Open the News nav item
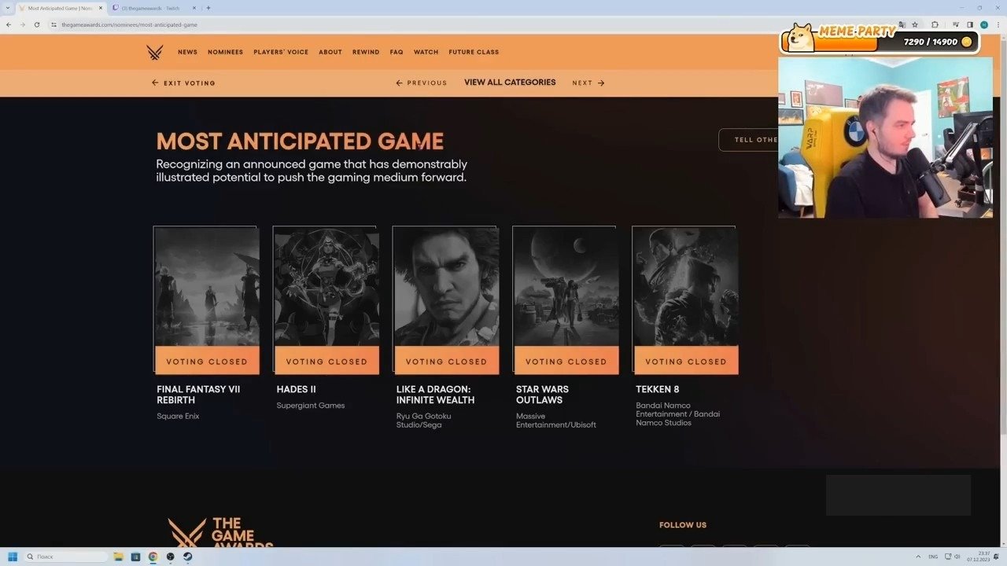 (187, 53)
